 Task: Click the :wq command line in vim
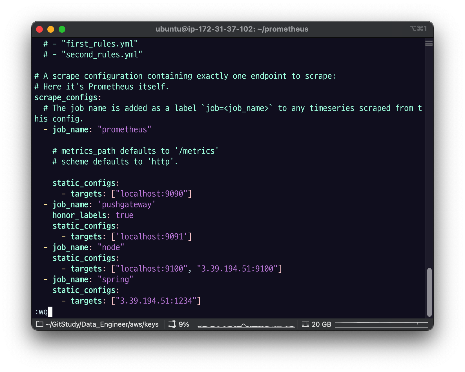(x=41, y=312)
